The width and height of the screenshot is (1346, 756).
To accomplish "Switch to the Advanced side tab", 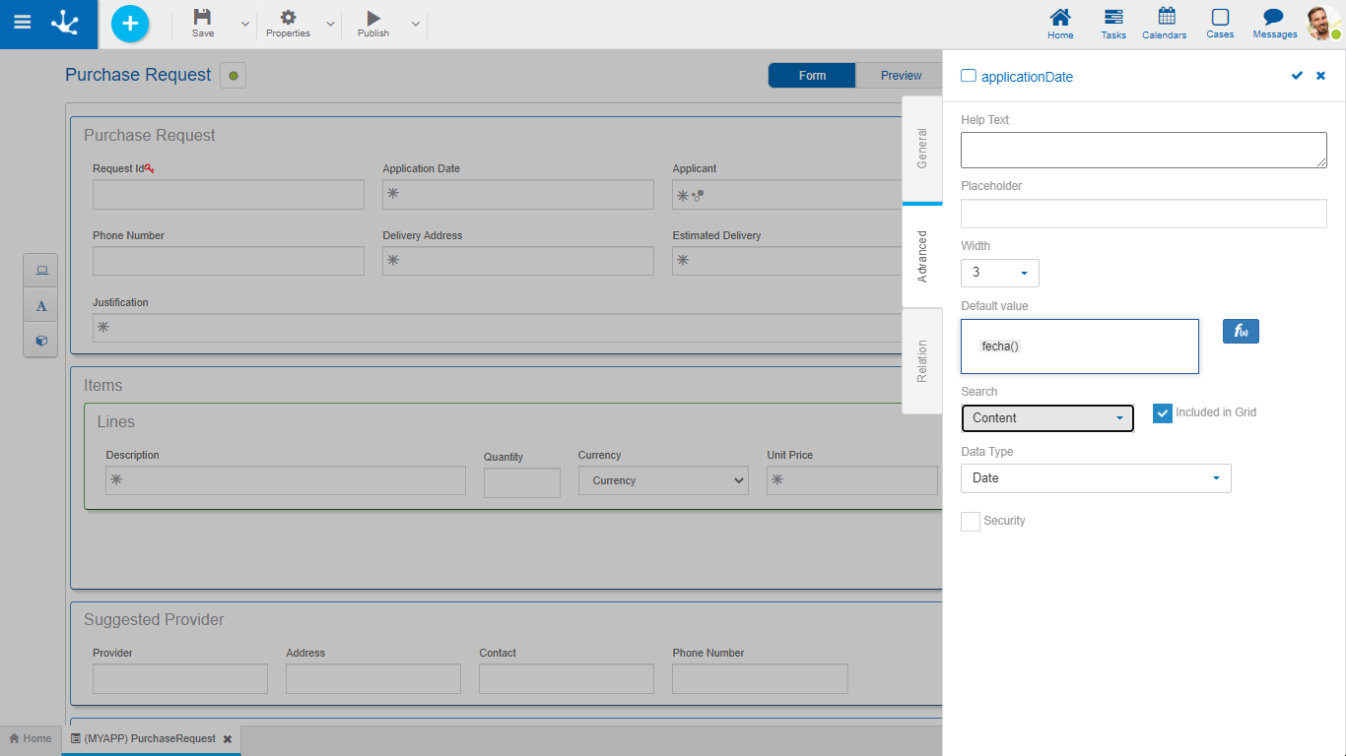I will click(x=922, y=257).
